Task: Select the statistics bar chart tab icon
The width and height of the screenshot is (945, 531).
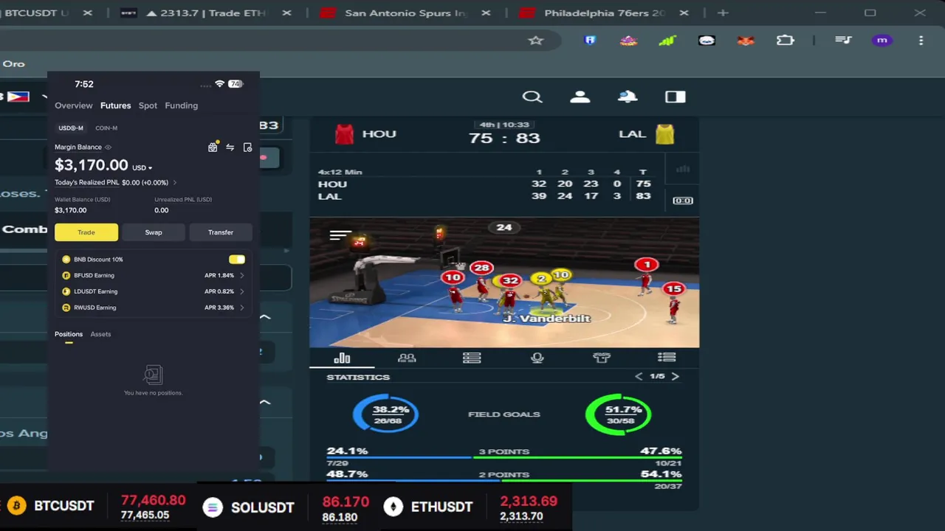Action: (342, 358)
